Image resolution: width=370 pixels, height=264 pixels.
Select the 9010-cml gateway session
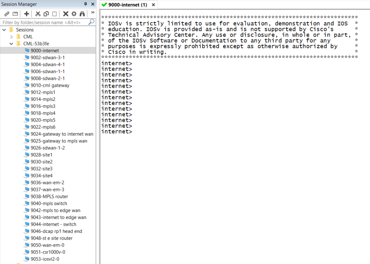tap(50, 86)
